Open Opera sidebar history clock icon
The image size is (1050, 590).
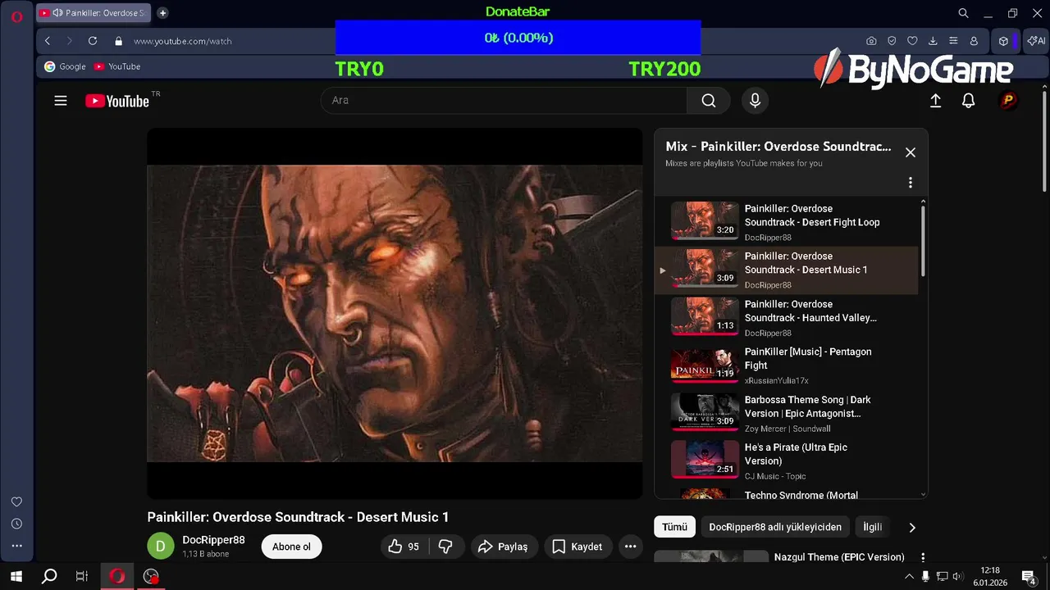[x=16, y=524]
